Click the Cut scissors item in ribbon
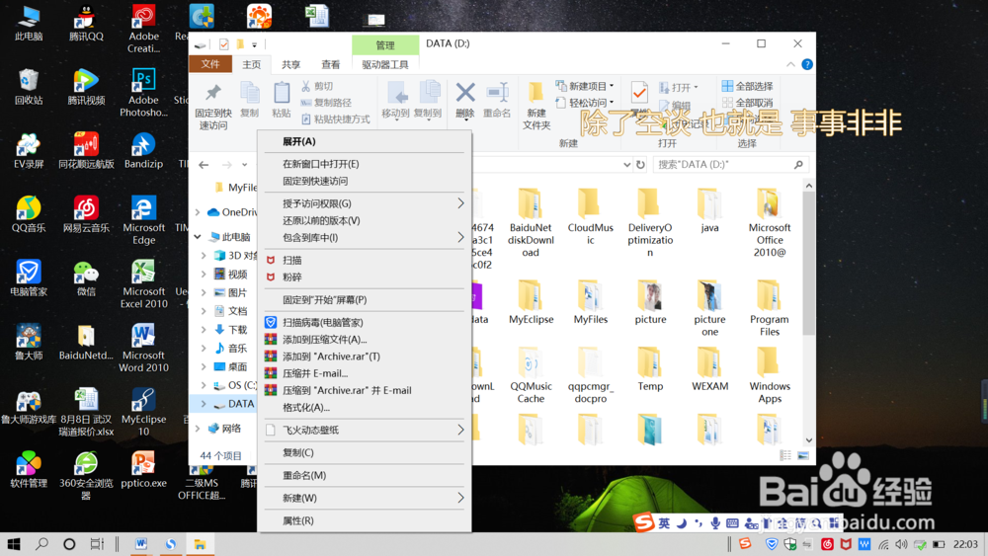The image size is (988, 556). pos(317,86)
